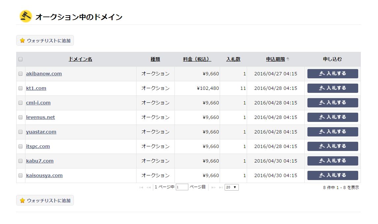Click the 8 件中 1 - 8 を表示 text

[x=341, y=188]
